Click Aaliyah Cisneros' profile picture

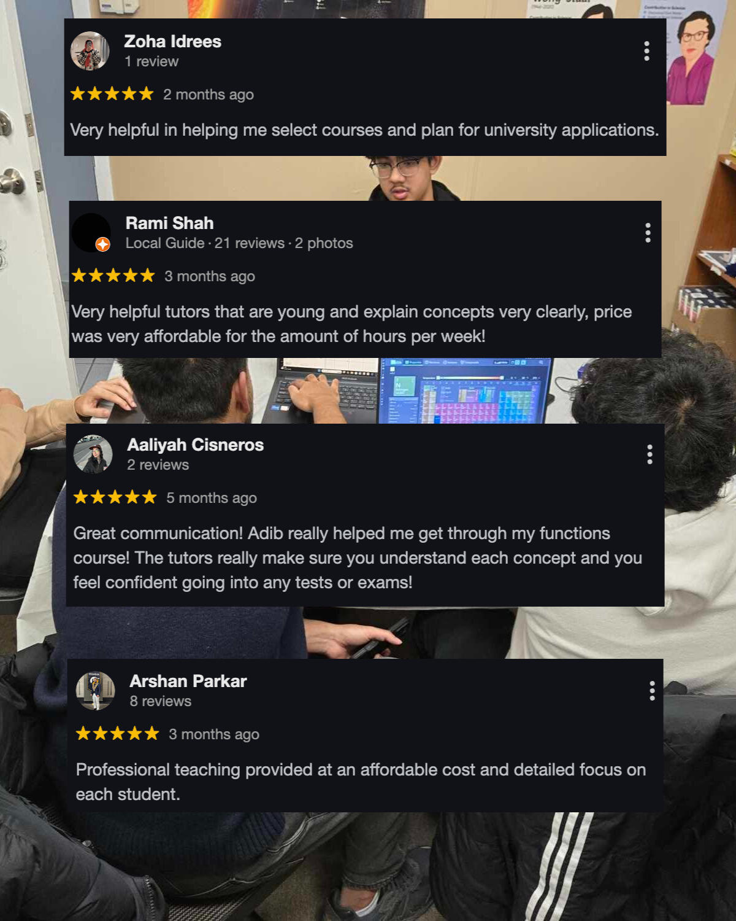[x=93, y=454]
